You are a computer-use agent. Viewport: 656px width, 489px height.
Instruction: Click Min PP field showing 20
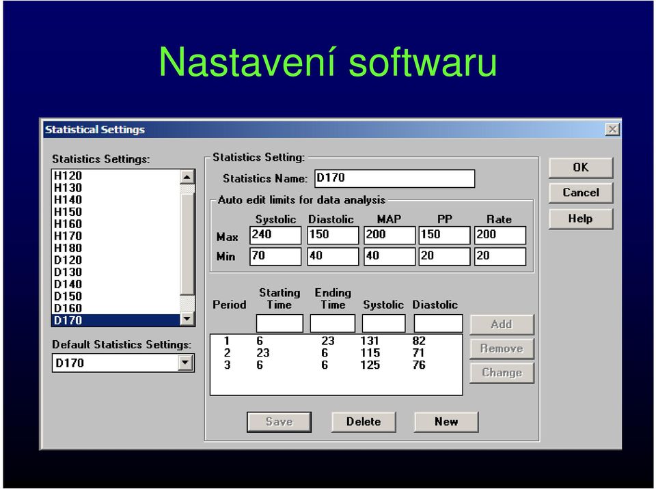(444, 256)
